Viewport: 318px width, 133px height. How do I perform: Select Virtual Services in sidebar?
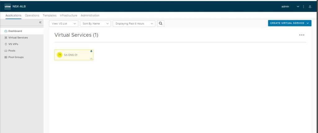click(18, 38)
